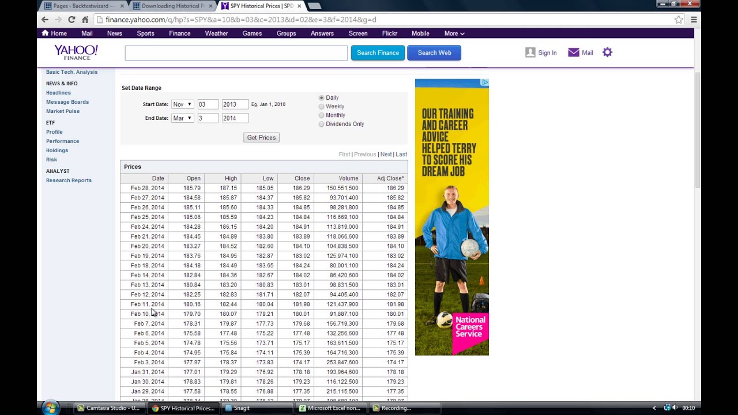The height and width of the screenshot is (415, 738).
Task: Close the SPY Historical Prices tab
Action: (299, 6)
